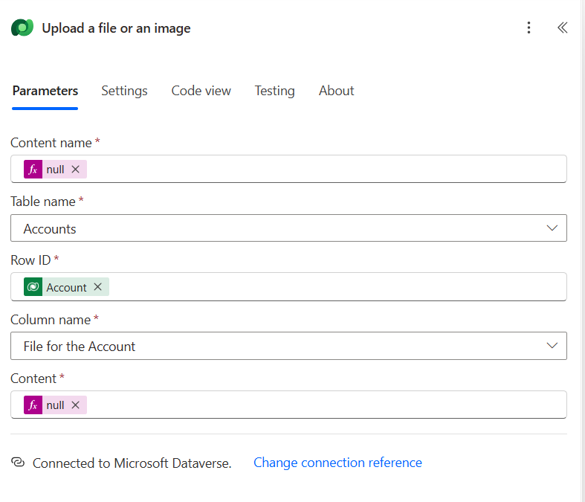Image resolution: width=585 pixels, height=502 pixels.
Task: Switch to the Settings tab
Action: click(124, 91)
